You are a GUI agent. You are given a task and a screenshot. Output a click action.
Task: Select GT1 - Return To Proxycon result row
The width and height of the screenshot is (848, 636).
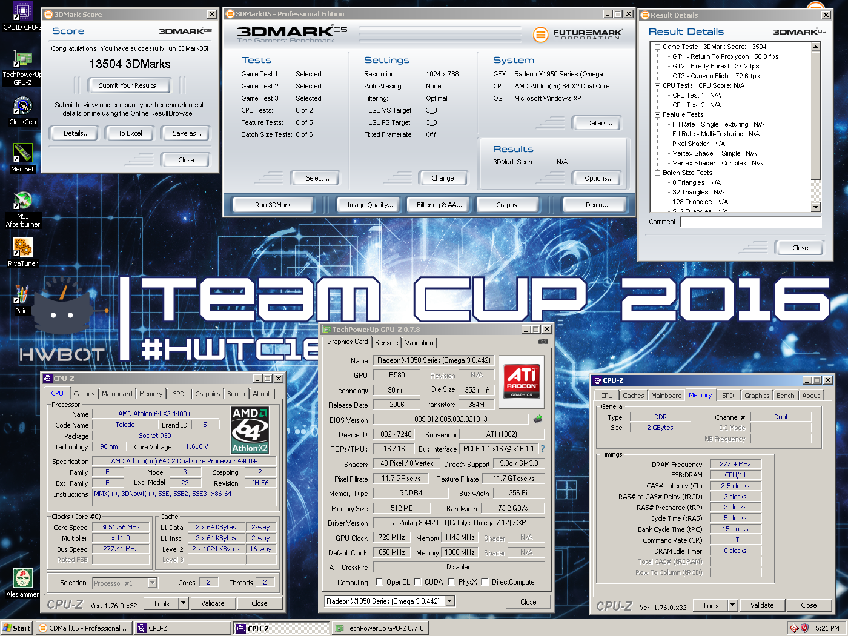725,56
